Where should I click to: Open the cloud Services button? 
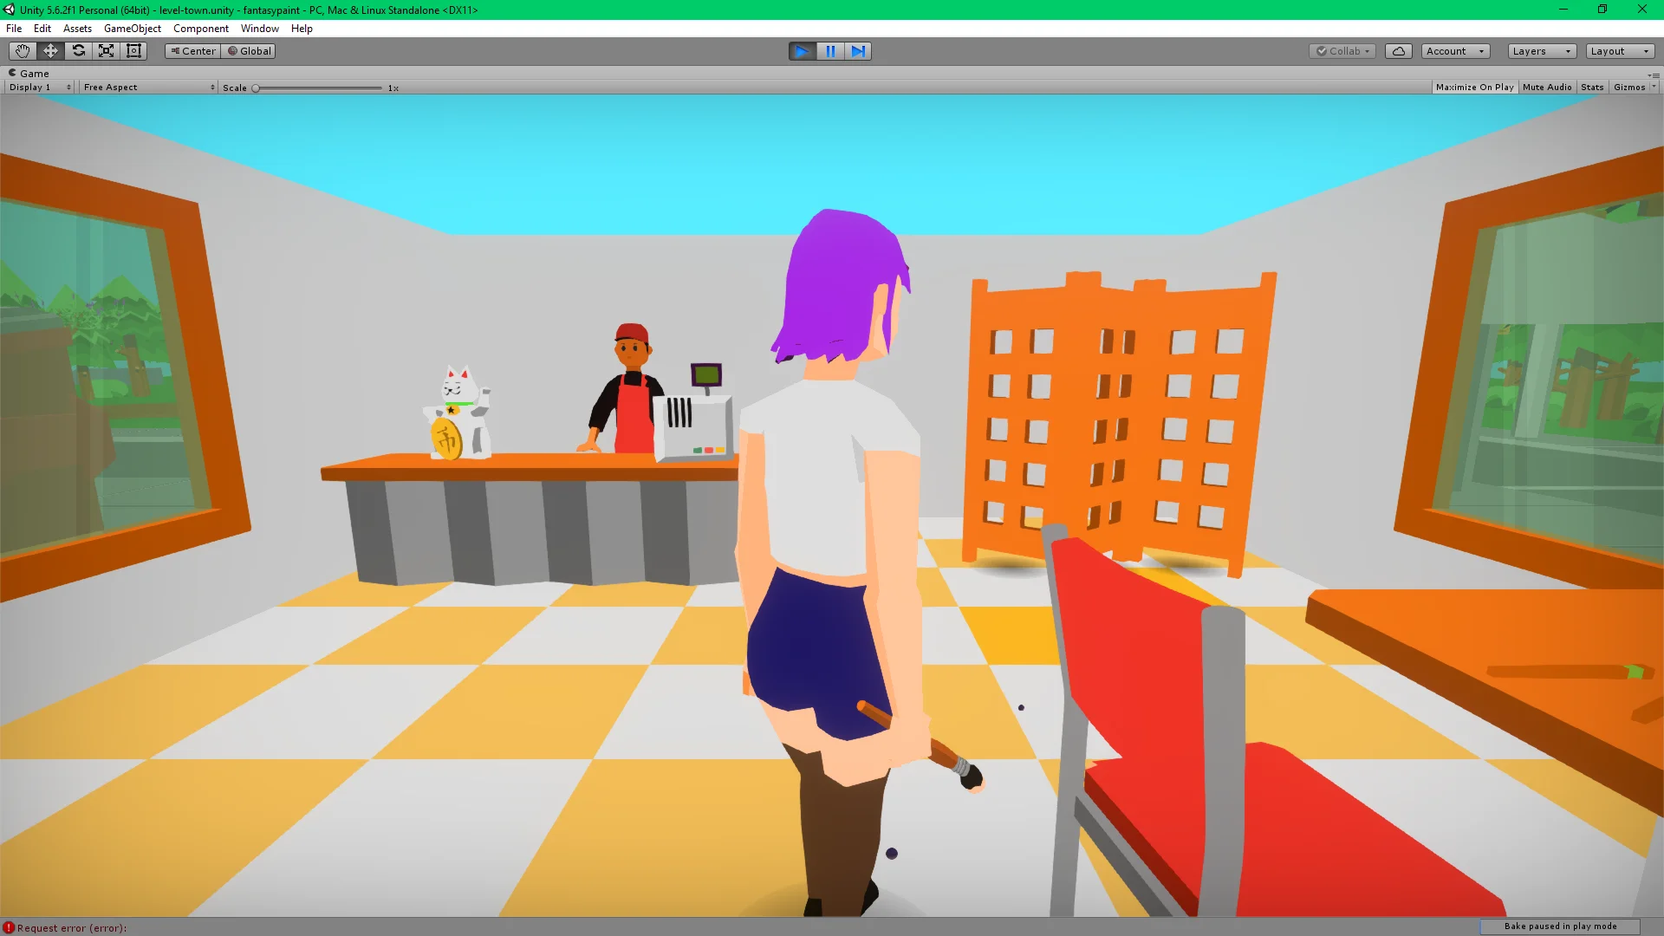[1399, 51]
